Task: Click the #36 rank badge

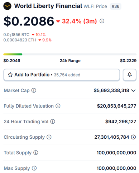Action: tap(115, 6)
